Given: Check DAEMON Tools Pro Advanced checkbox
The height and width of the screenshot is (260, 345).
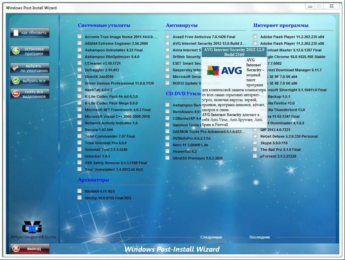Looking at the screenshot, I should point(168,131).
